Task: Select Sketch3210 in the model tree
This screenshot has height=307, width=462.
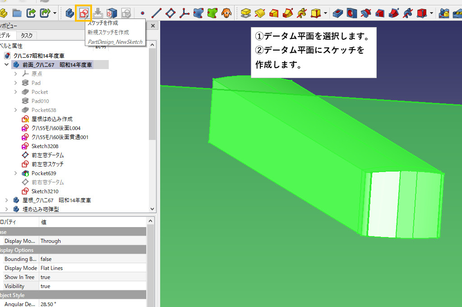Action: click(45, 191)
